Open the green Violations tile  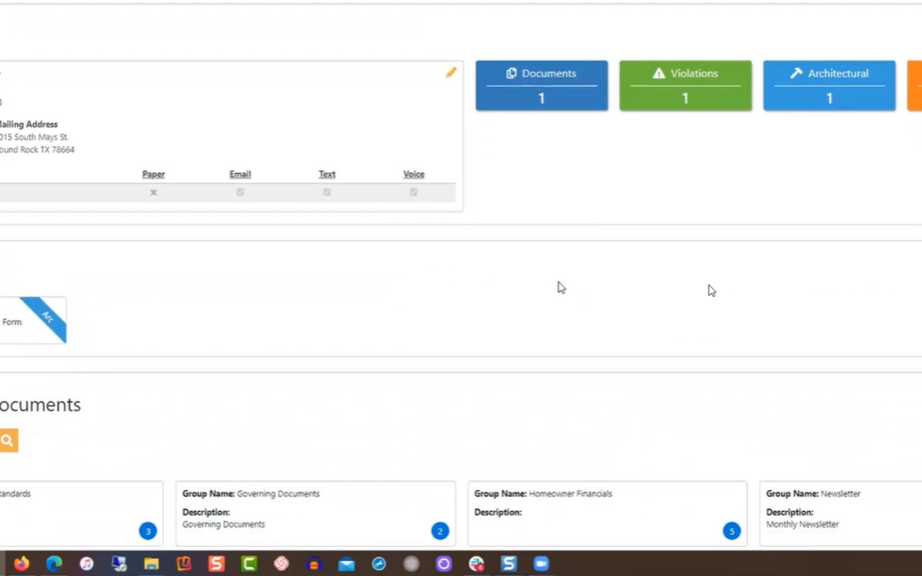point(685,85)
